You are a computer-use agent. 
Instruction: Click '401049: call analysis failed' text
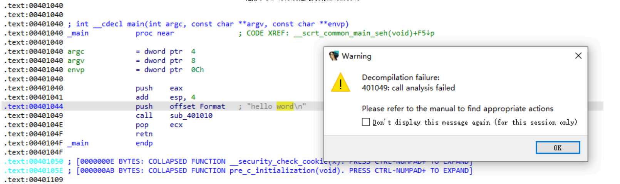coord(408,88)
